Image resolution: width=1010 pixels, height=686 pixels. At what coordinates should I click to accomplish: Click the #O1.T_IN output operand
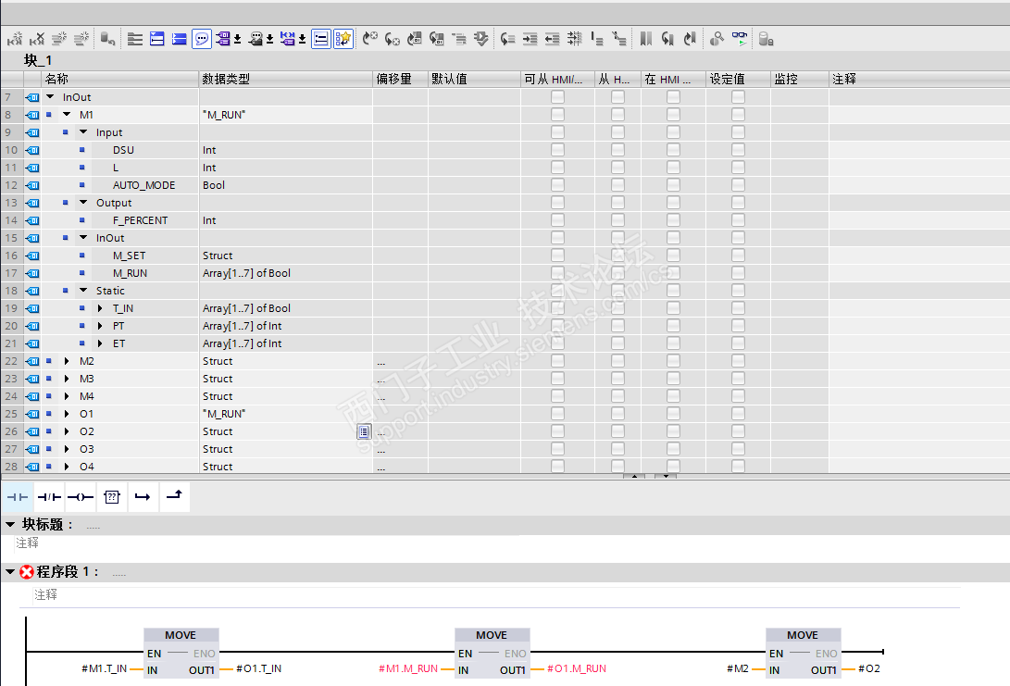click(258, 668)
